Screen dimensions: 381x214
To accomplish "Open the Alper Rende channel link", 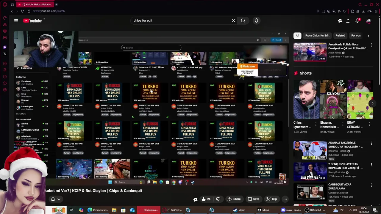I will point(335,53).
